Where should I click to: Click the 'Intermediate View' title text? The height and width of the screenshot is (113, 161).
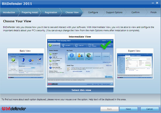tap(80, 37)
